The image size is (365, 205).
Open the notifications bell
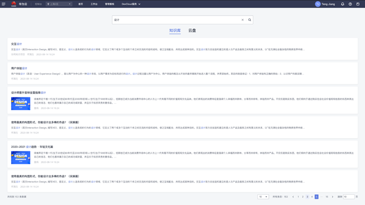coord(342,4)
